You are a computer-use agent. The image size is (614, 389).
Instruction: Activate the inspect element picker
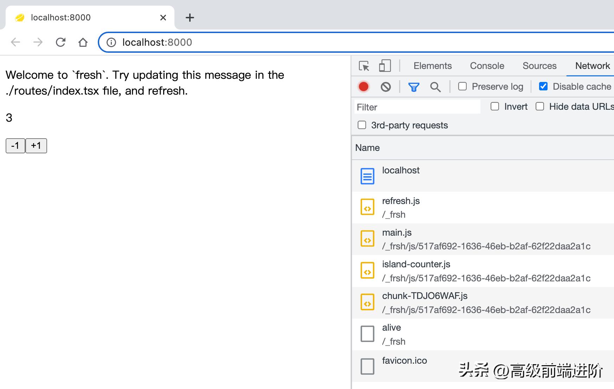[364, 66]
